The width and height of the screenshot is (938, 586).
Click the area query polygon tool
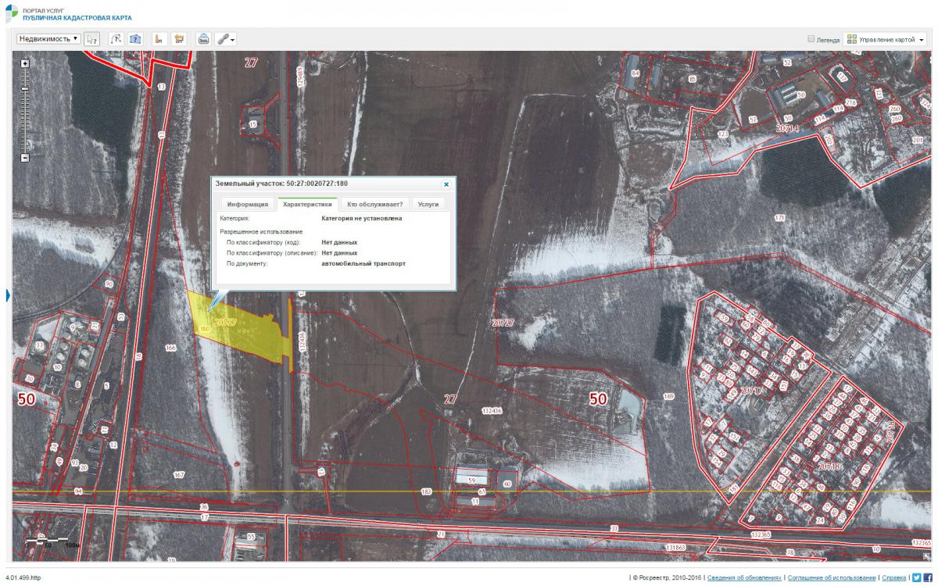point(135,39)
